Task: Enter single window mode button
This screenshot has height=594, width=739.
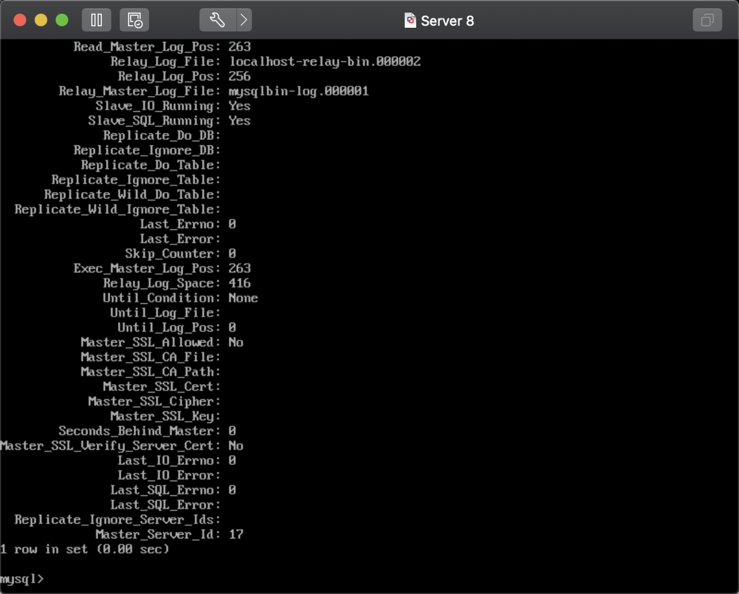Action: coord(707,20)
